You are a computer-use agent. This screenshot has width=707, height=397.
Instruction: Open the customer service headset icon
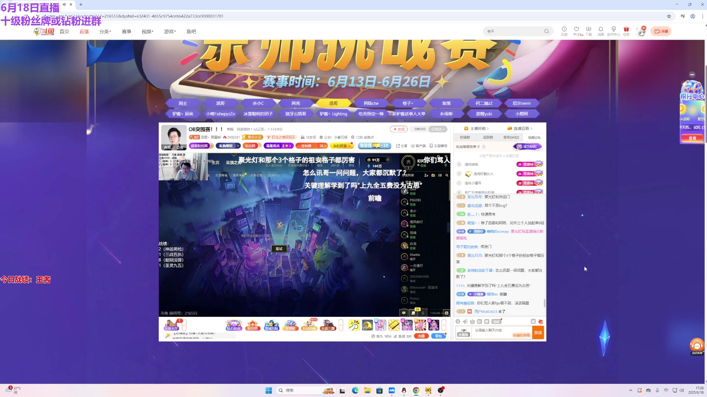(697, 346)
